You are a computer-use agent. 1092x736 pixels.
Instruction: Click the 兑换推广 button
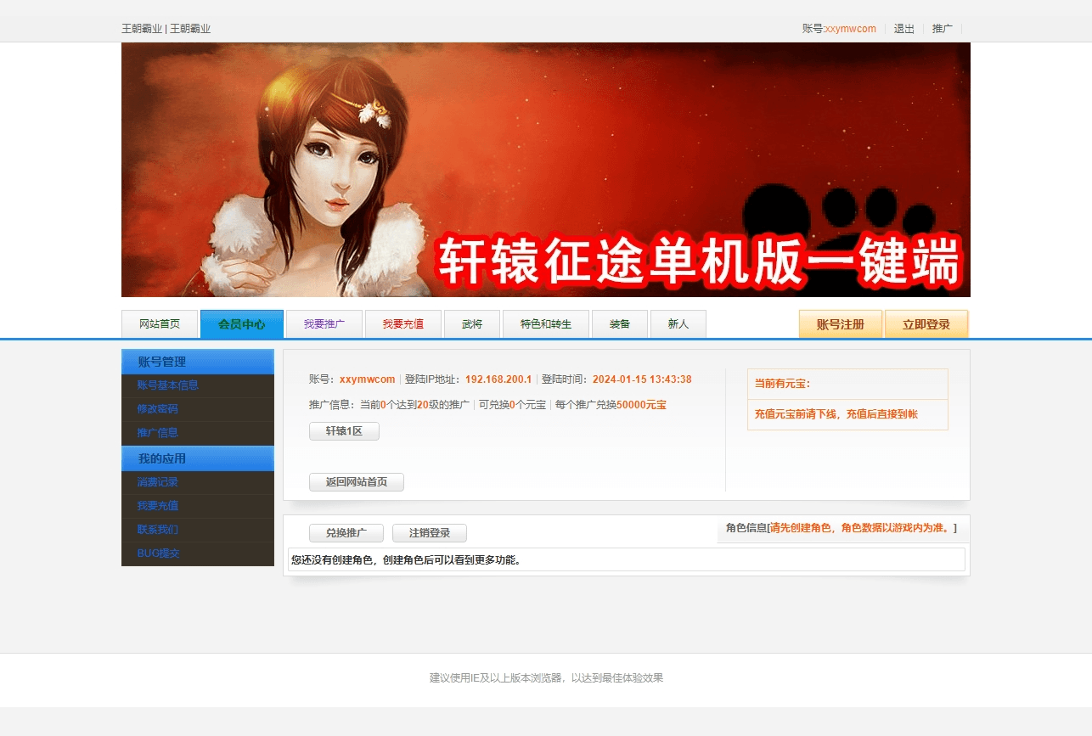pyautogui.click(x=346, y=533)
